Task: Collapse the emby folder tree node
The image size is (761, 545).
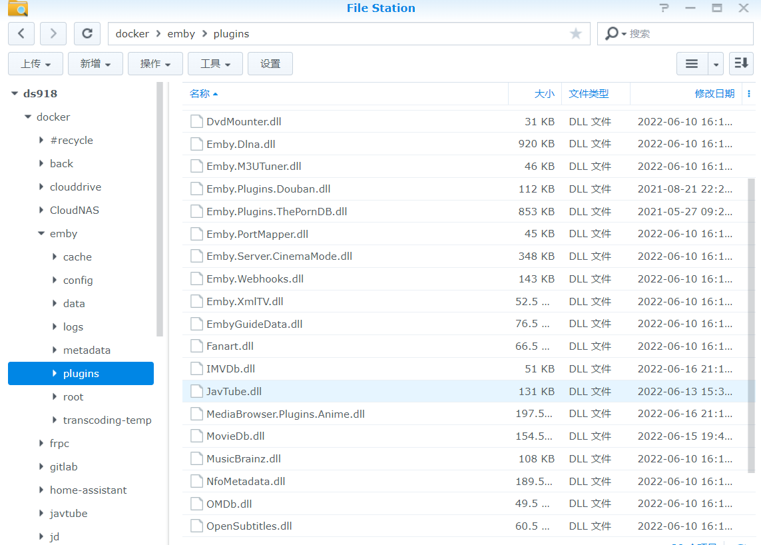Action: 41,233
